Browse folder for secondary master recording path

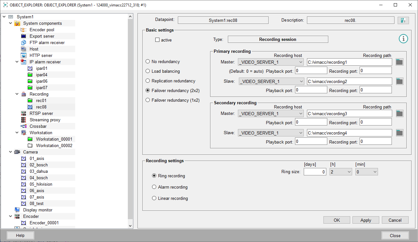(400, 114)
